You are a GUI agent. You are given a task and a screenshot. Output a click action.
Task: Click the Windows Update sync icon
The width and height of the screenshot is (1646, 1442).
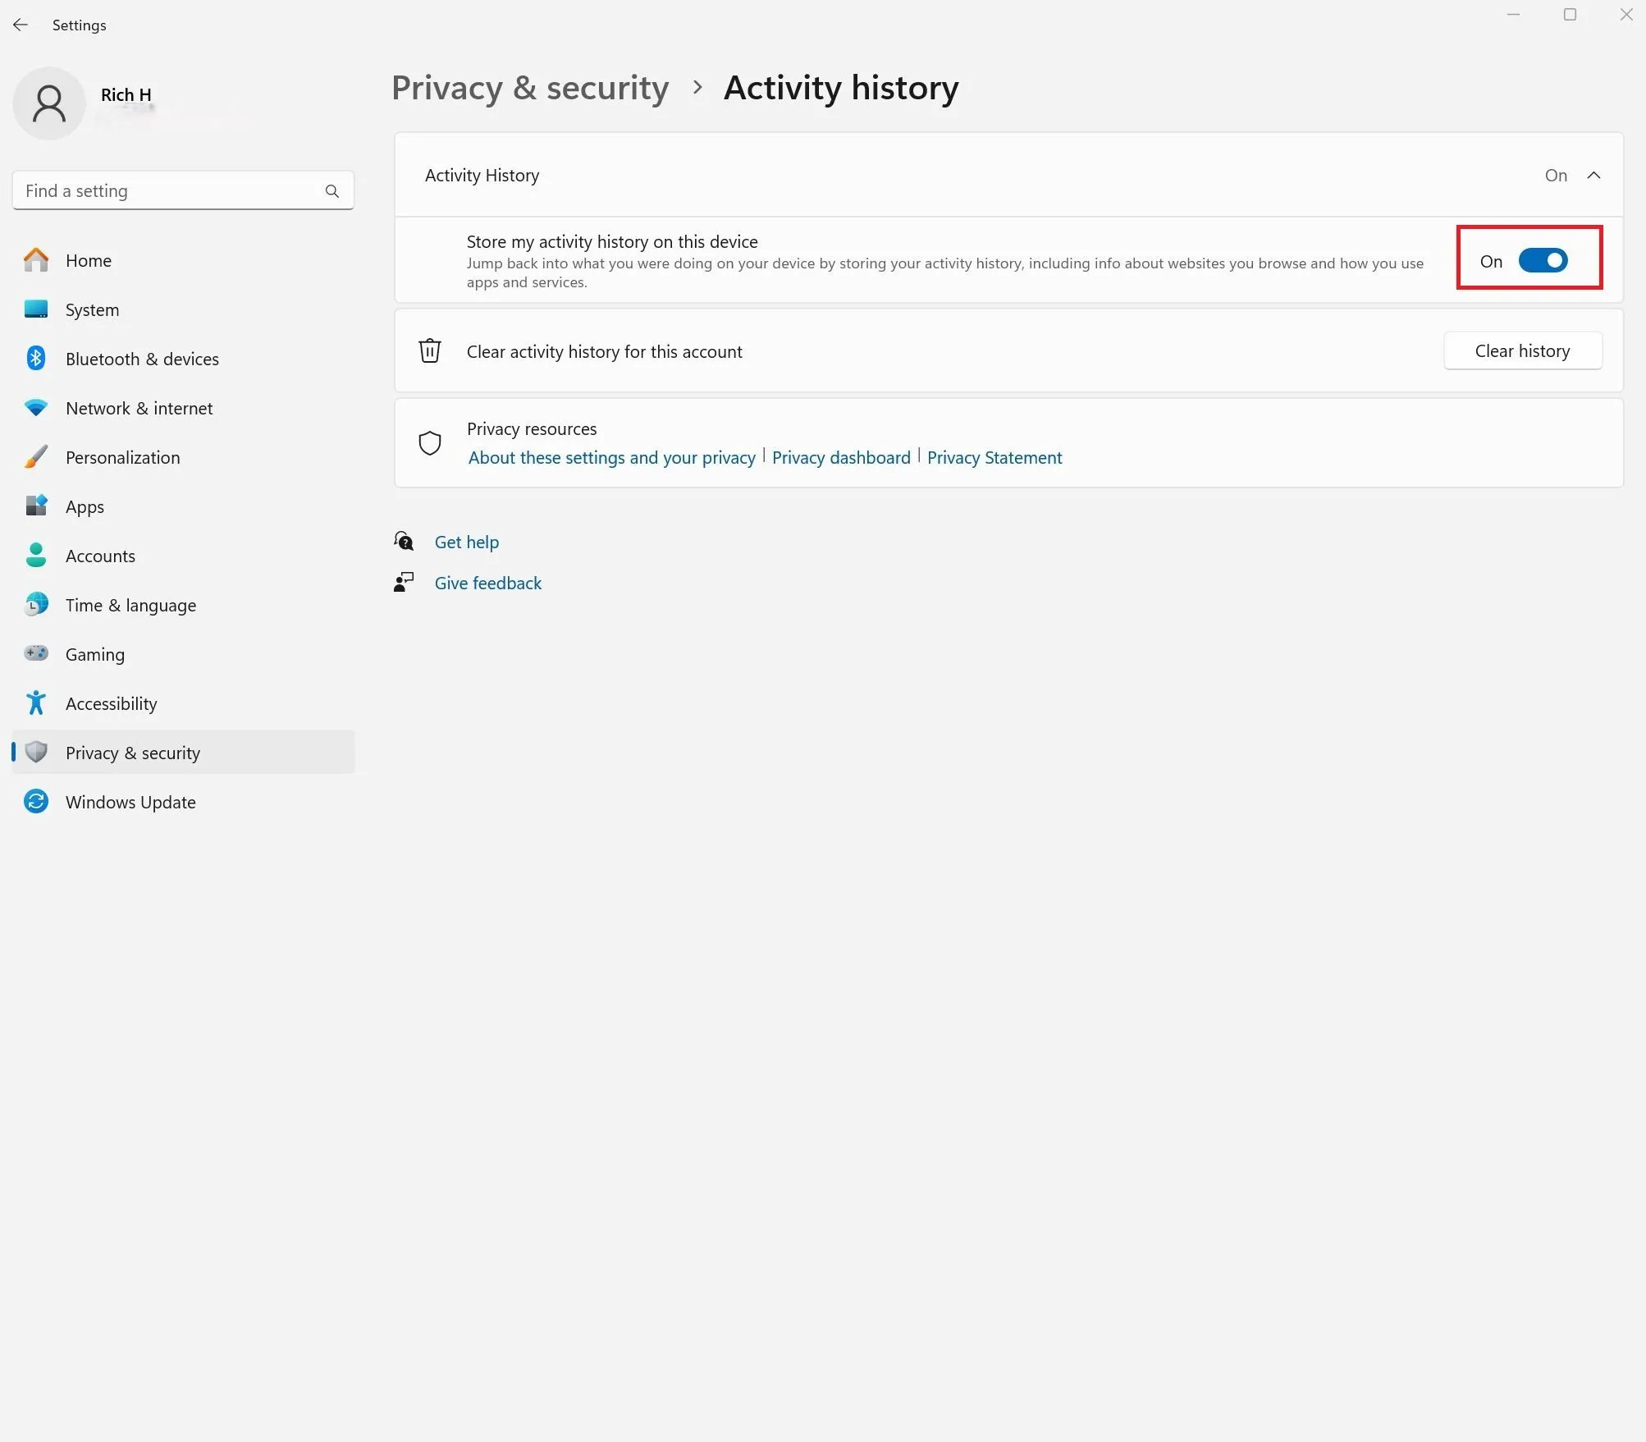[x=36, y=802]
